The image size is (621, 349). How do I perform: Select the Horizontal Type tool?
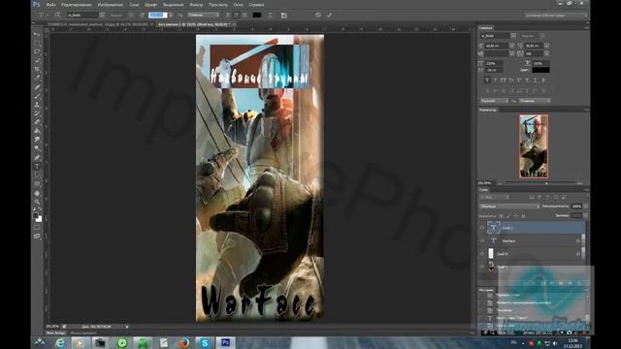[37, 166]
